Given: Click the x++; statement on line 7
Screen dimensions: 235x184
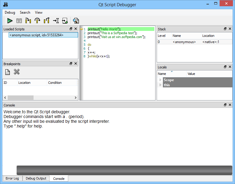Looking at the screenshot, I should (x=91, y=52).
